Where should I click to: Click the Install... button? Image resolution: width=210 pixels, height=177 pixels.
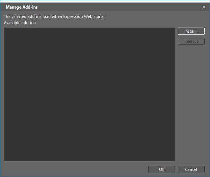tap(191, 31)
